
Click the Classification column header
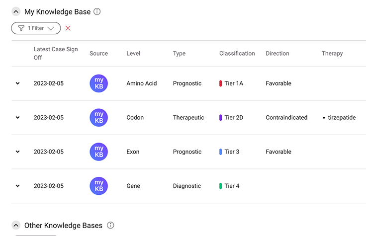click(x=237, y=53)
